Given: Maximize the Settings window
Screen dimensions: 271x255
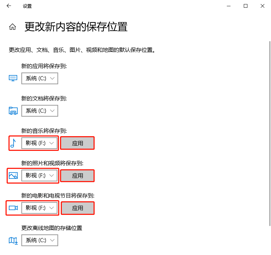Looking at the screenshot, I should pos(246,6).
